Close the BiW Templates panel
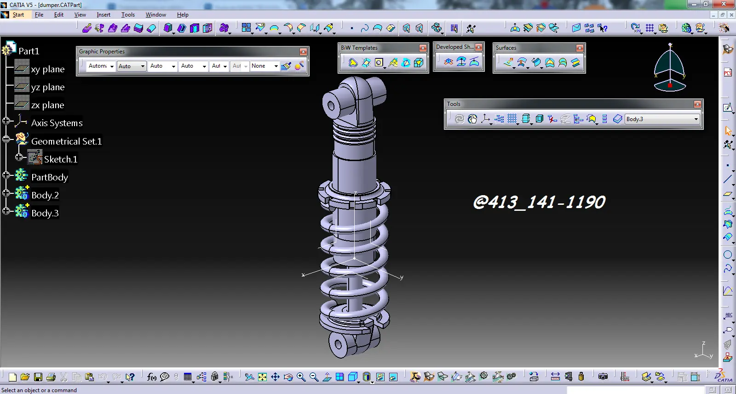 [423, 48]
